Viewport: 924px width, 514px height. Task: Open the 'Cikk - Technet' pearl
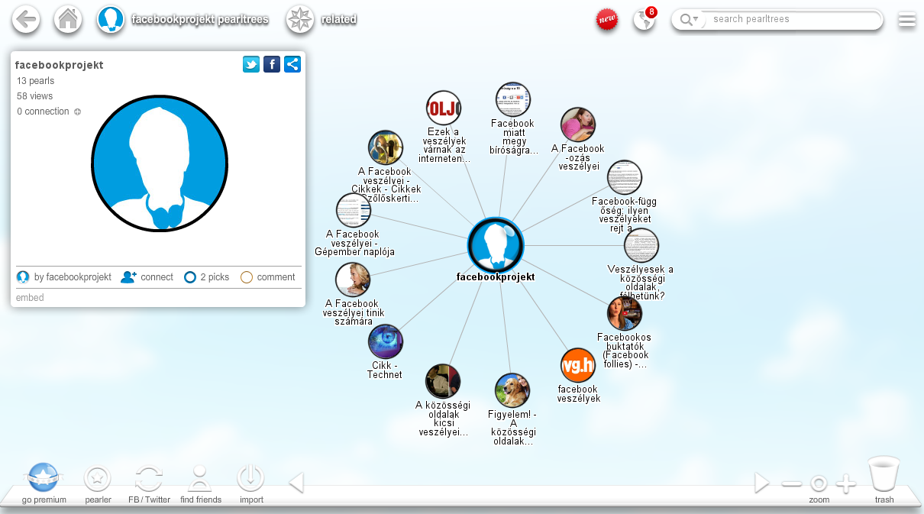[386, 342]
